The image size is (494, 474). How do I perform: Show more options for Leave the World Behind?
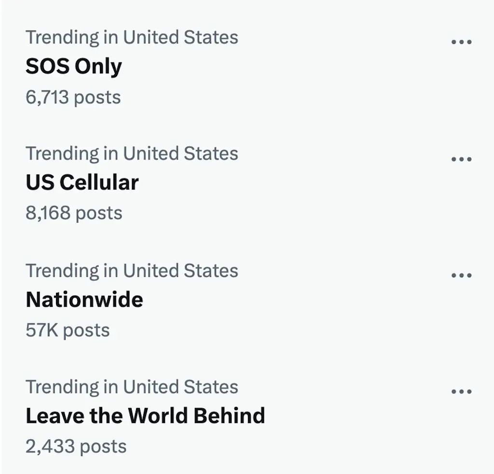click(461, 392)
